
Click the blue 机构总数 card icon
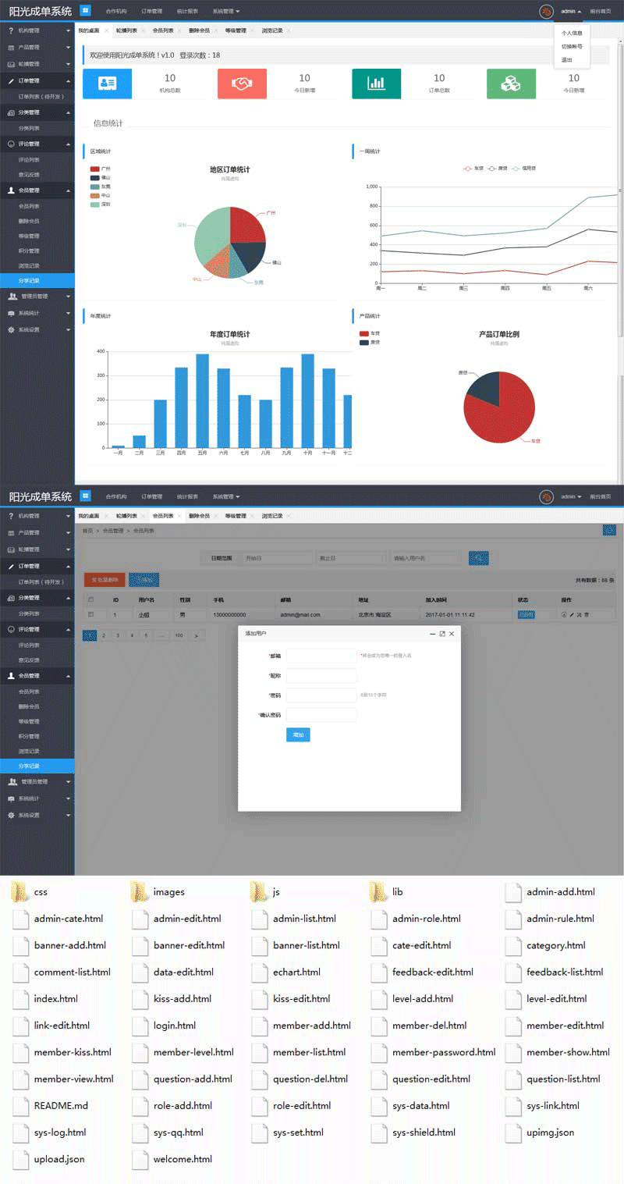pyautogui.click(x=107, y=84)
